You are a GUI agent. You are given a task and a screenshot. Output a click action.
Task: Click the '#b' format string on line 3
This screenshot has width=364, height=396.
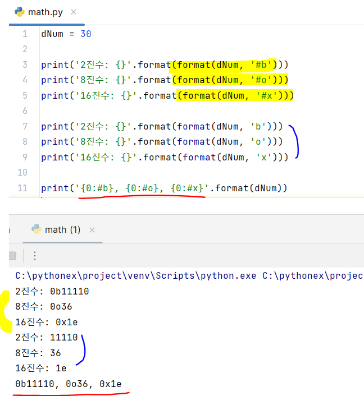point(261,65)
